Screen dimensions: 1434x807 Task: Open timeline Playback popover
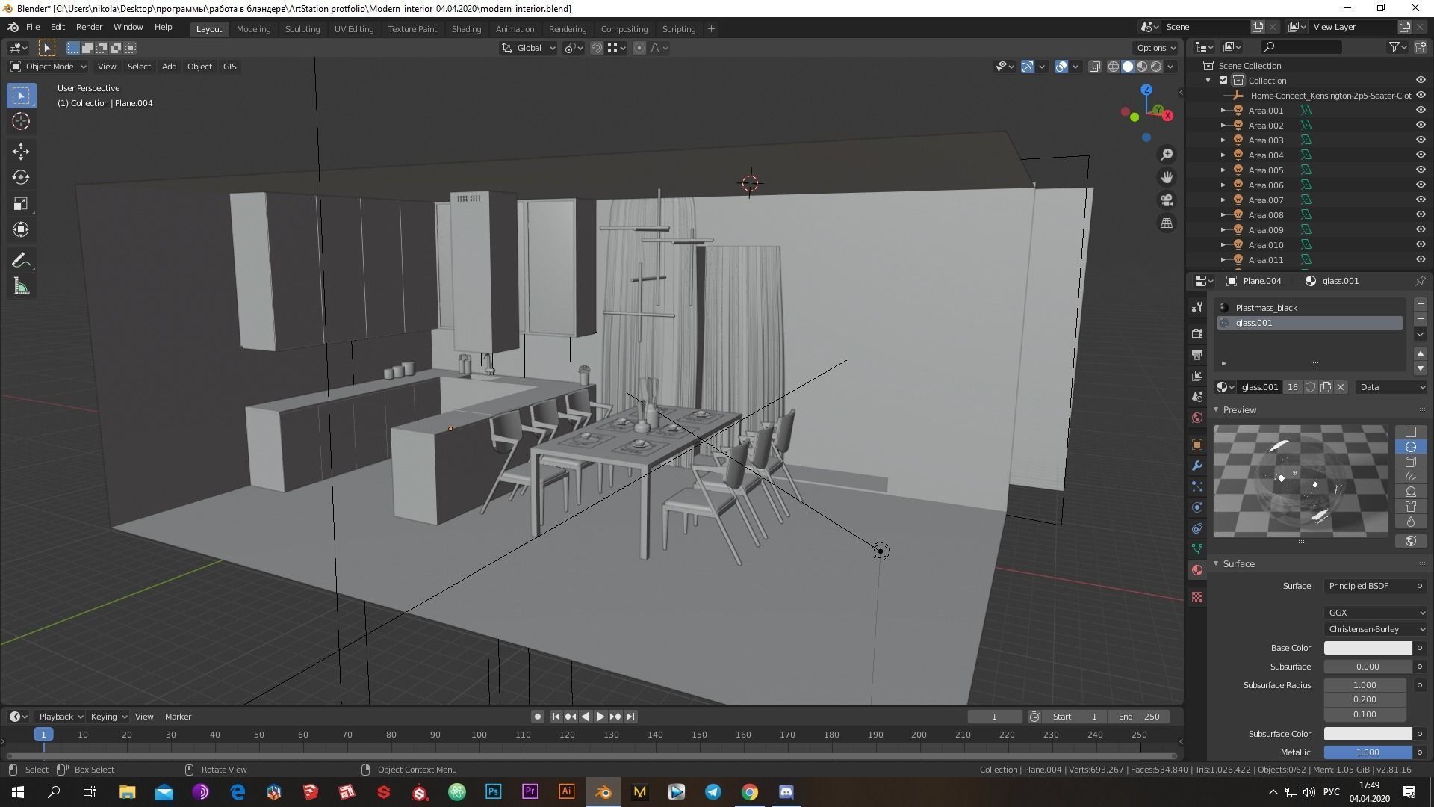(60, 717)
